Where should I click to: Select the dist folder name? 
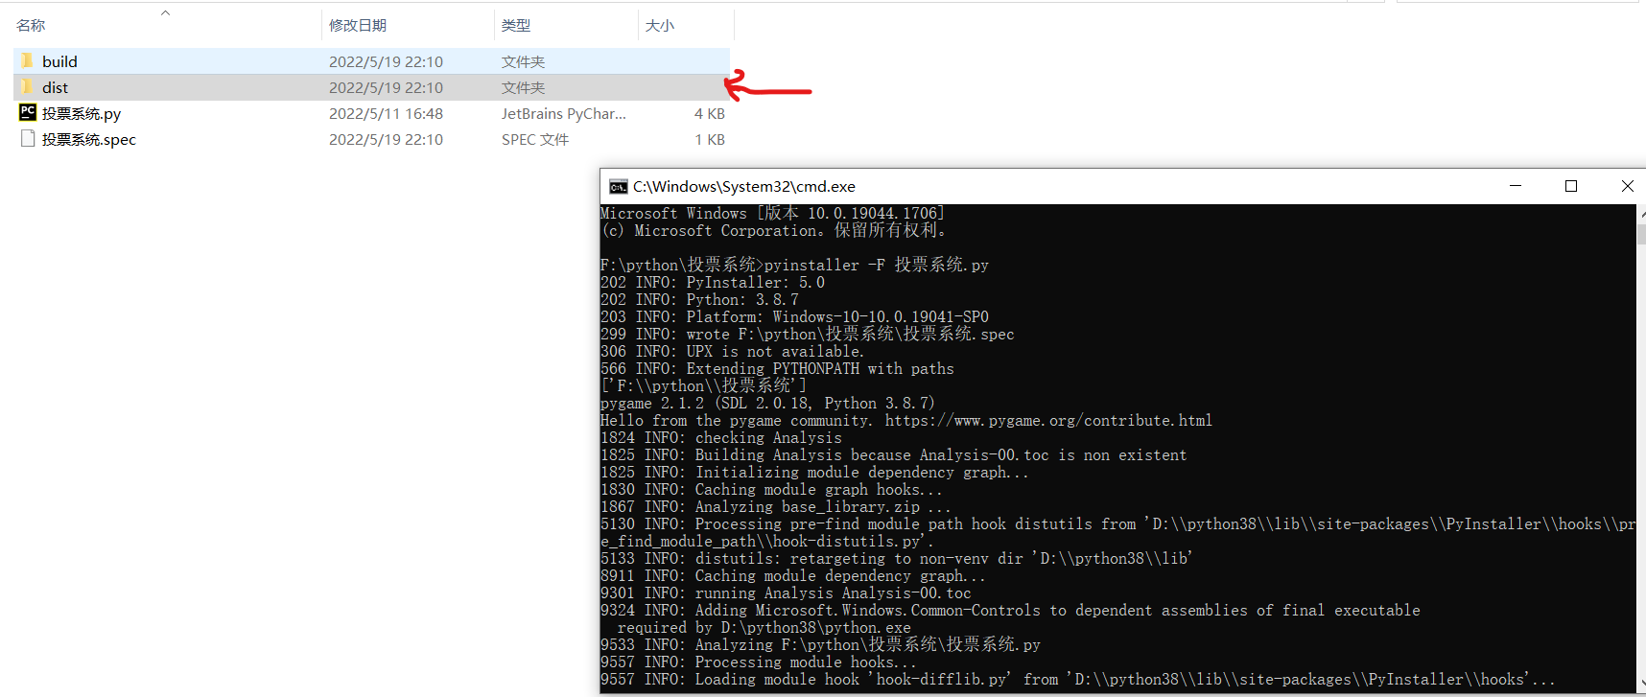coord(55,87)
